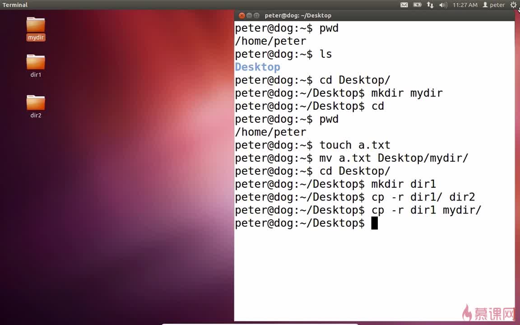Click the blue Desktop directory listing

pos(258,67)
